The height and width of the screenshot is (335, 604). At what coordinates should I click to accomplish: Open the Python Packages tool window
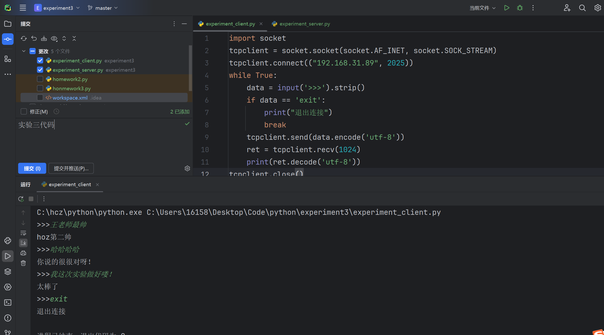[8, 272]
